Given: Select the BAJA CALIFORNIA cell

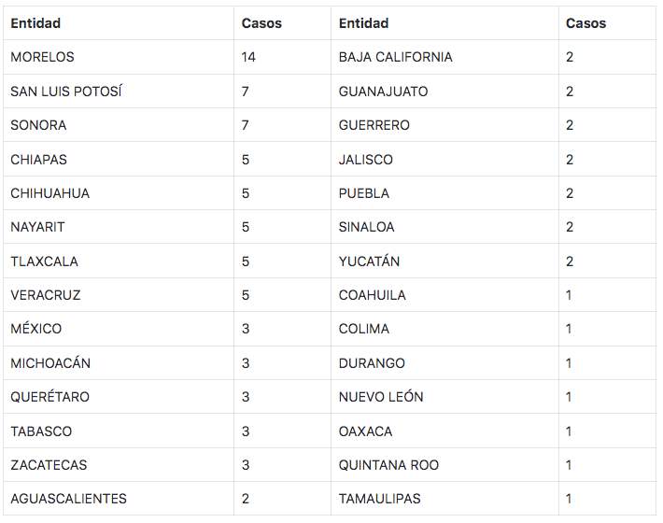Looking at the screenshot, I should (x=396, y=57).
